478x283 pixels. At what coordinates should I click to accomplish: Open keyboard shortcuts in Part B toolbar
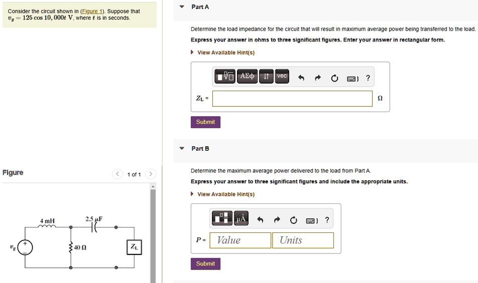point(311,220)
